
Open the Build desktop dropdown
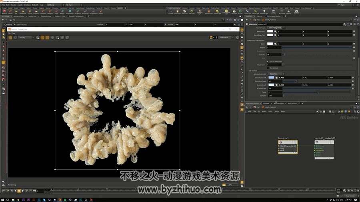click(56, 5)
